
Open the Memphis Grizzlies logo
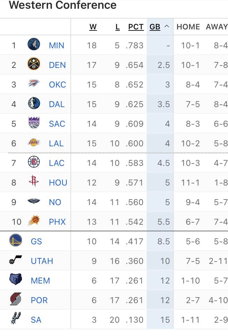point(16,279)
